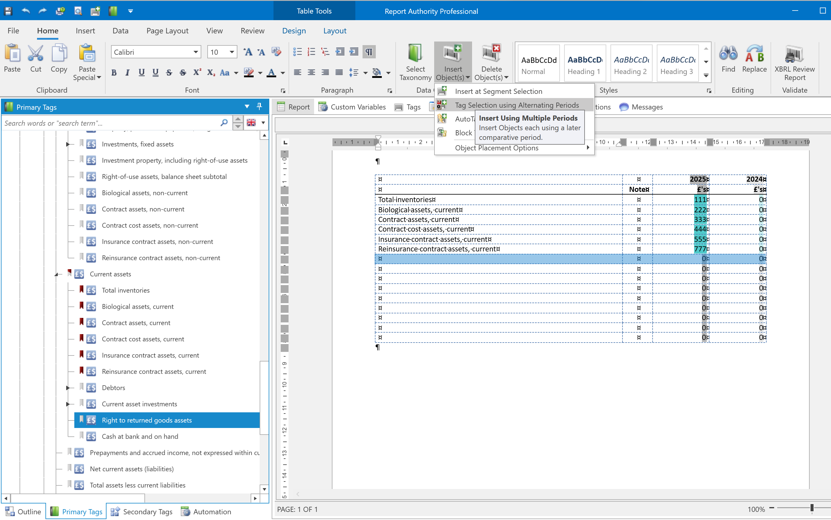Viewport: 831px width, 520px height.
Task: Center align paragraph text
Action: click(311, 72)
